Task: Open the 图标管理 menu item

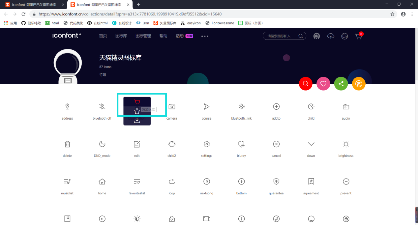Action: [143, 36]
